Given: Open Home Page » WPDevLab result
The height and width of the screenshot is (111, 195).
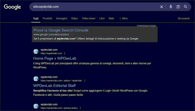Looking at the screenshot, I should click(54, 58).
